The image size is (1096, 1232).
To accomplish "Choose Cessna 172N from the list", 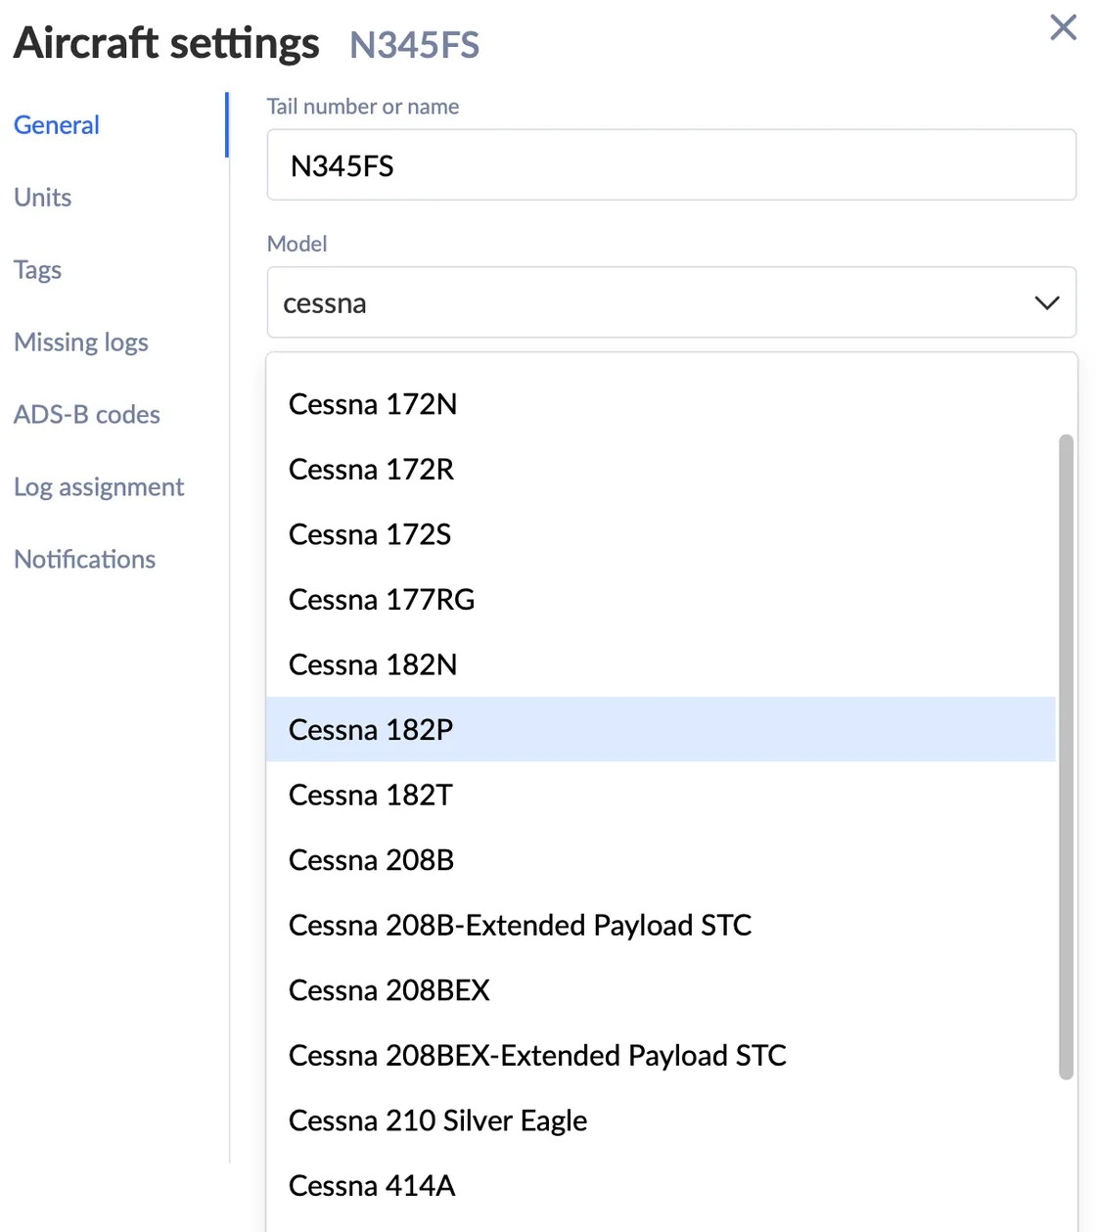I will point(661,404).
